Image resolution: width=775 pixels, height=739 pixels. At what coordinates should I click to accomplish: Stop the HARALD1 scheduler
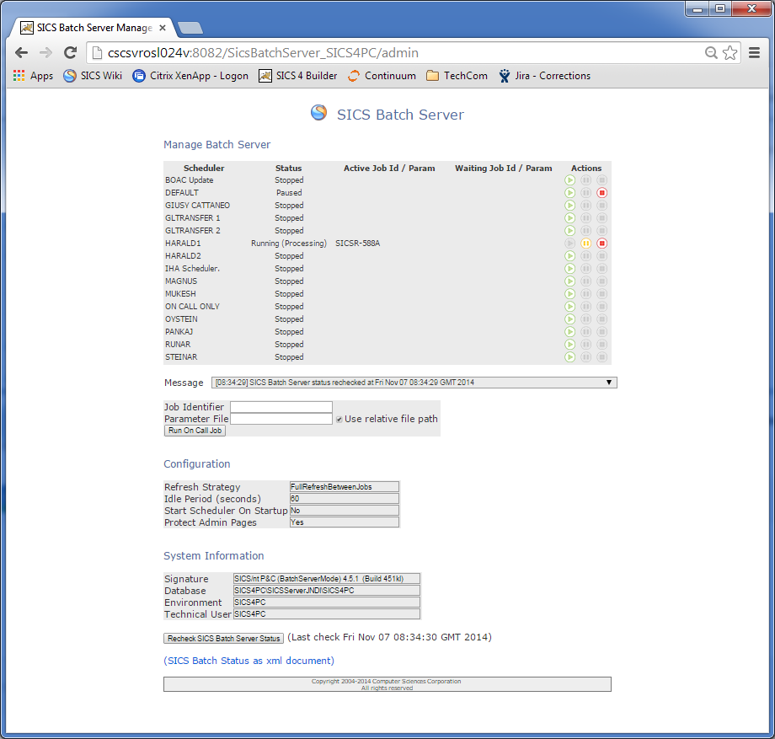[601, 243]
